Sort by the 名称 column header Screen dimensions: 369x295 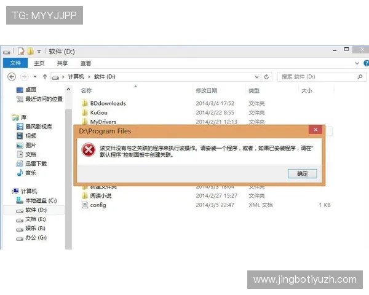coord(86,90)
